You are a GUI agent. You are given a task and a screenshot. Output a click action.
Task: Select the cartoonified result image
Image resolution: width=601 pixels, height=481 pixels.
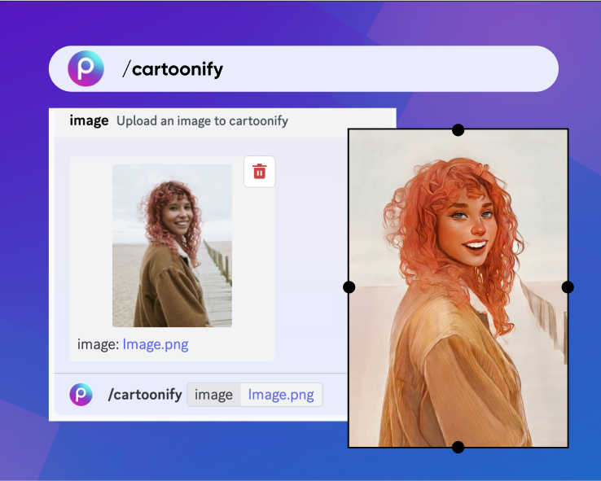(458, 289)
